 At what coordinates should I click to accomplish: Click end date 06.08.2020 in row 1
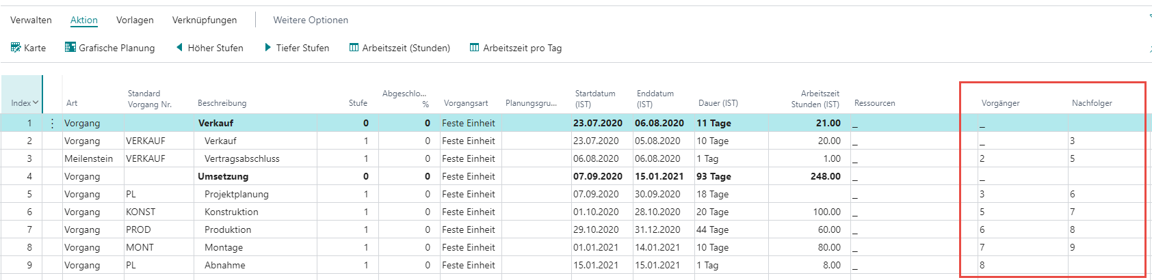659,124
